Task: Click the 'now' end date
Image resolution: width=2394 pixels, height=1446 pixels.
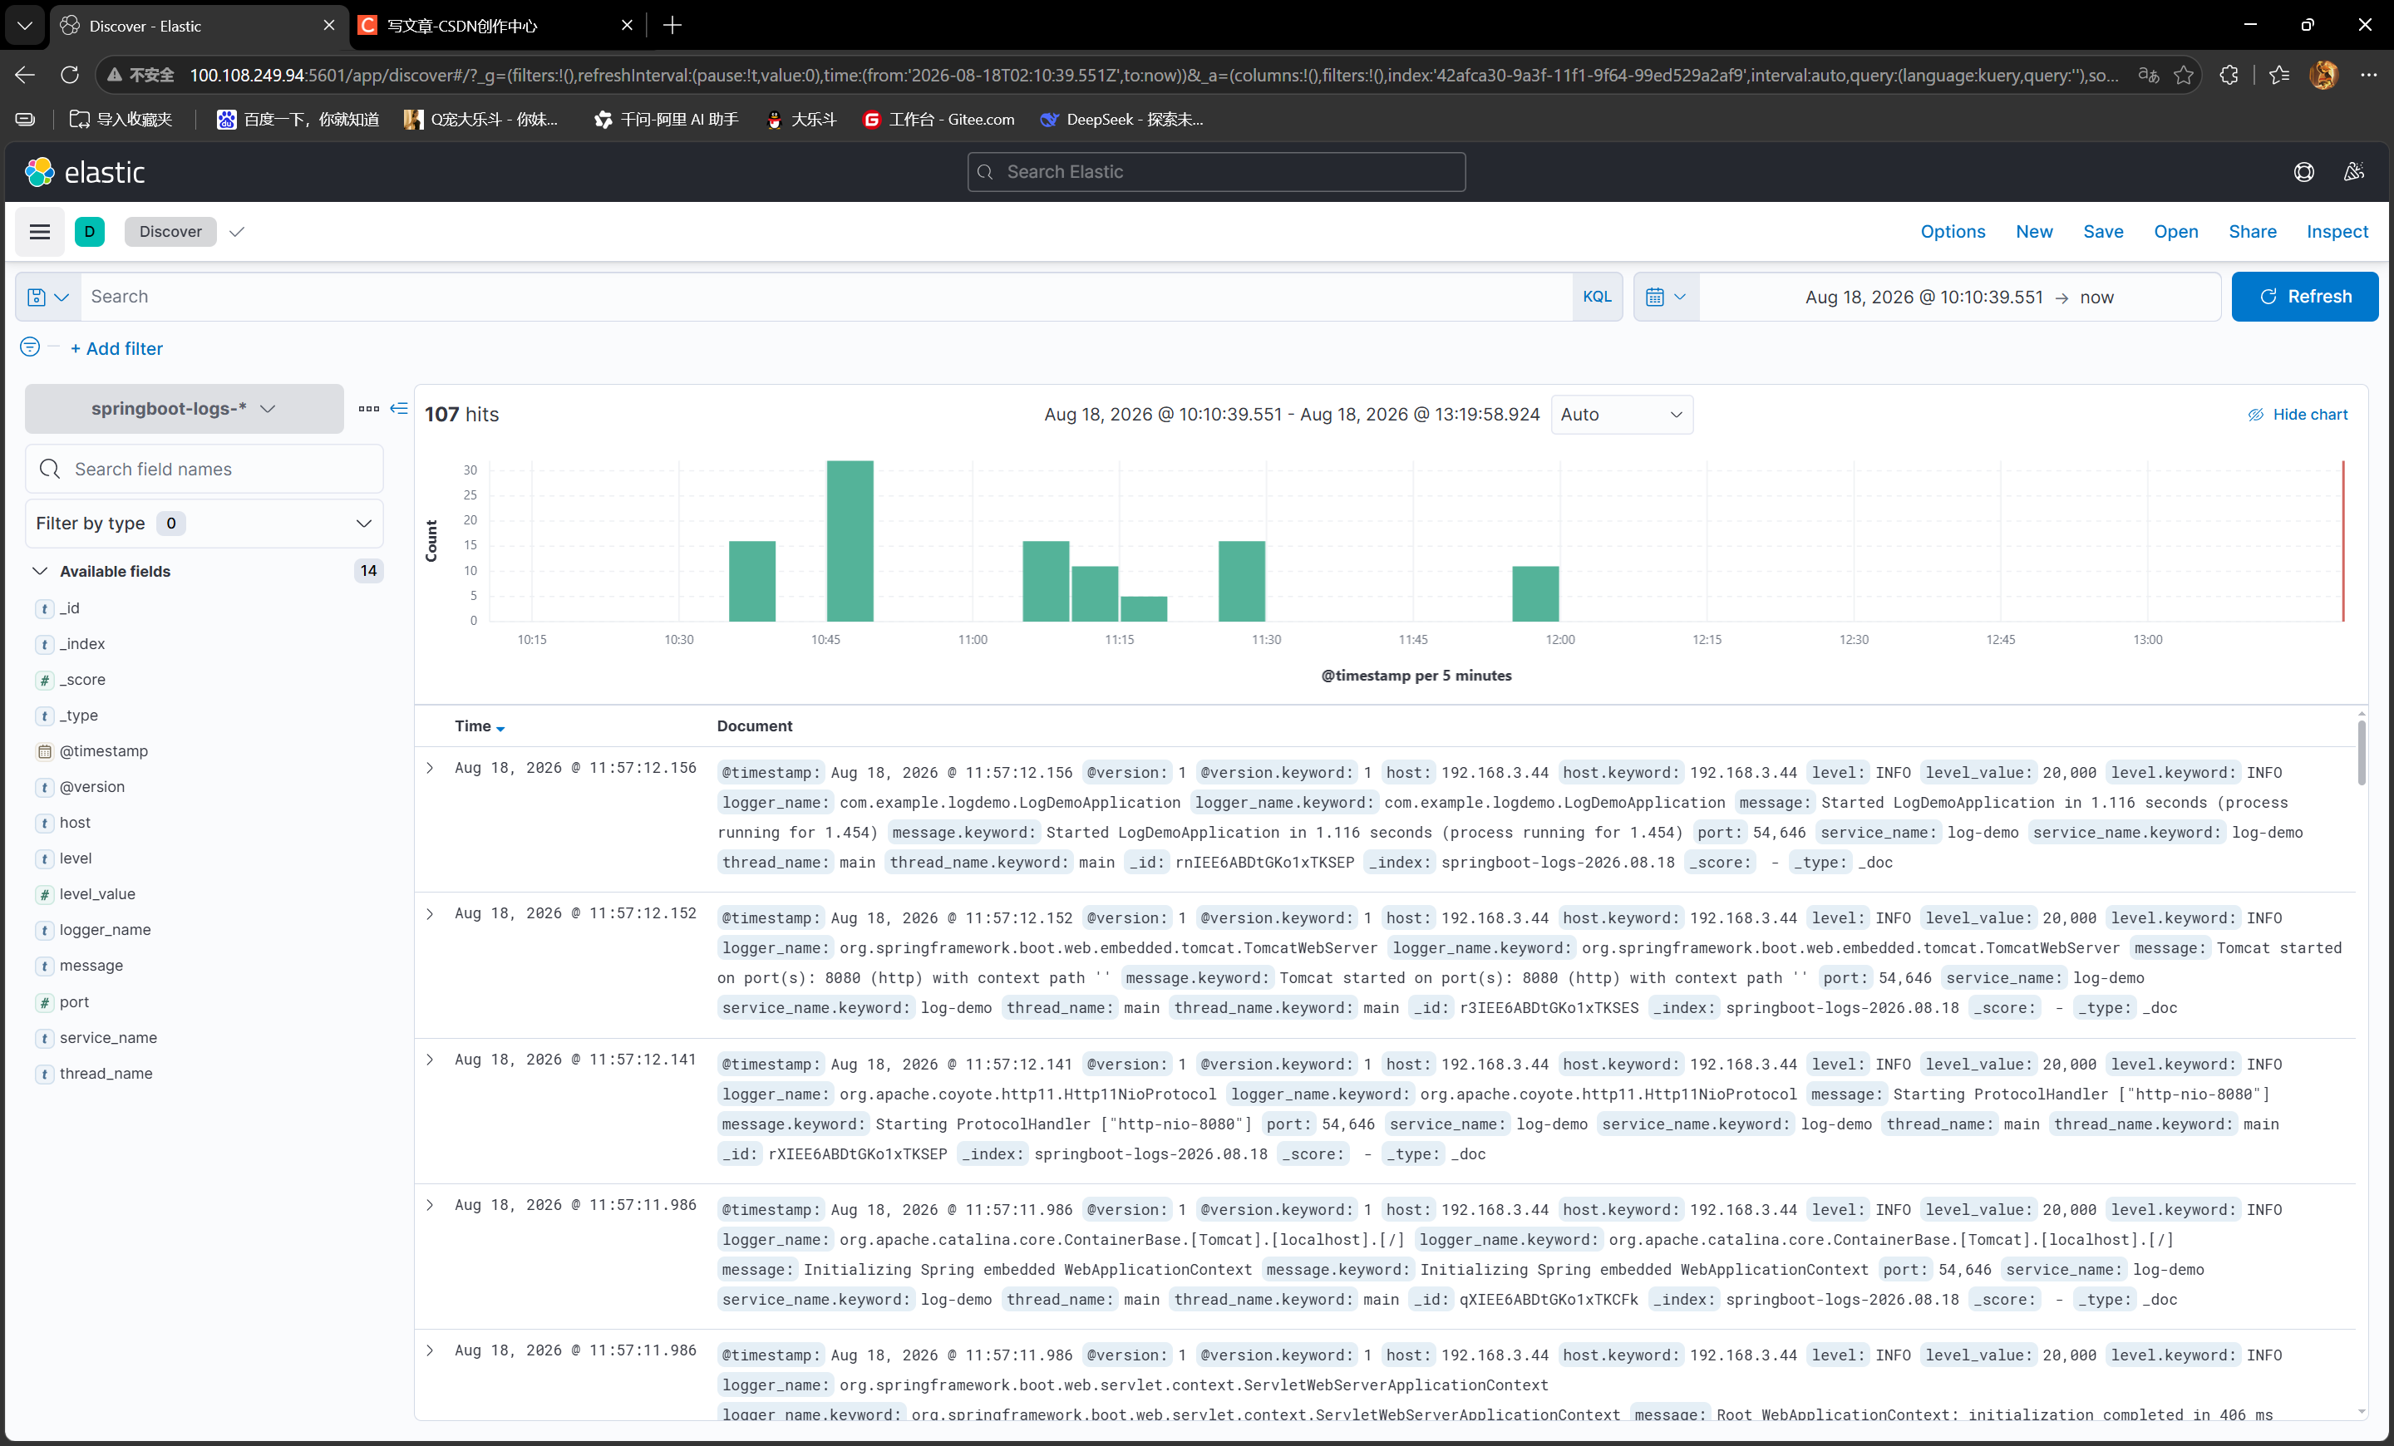Action: coord(2096,298)
